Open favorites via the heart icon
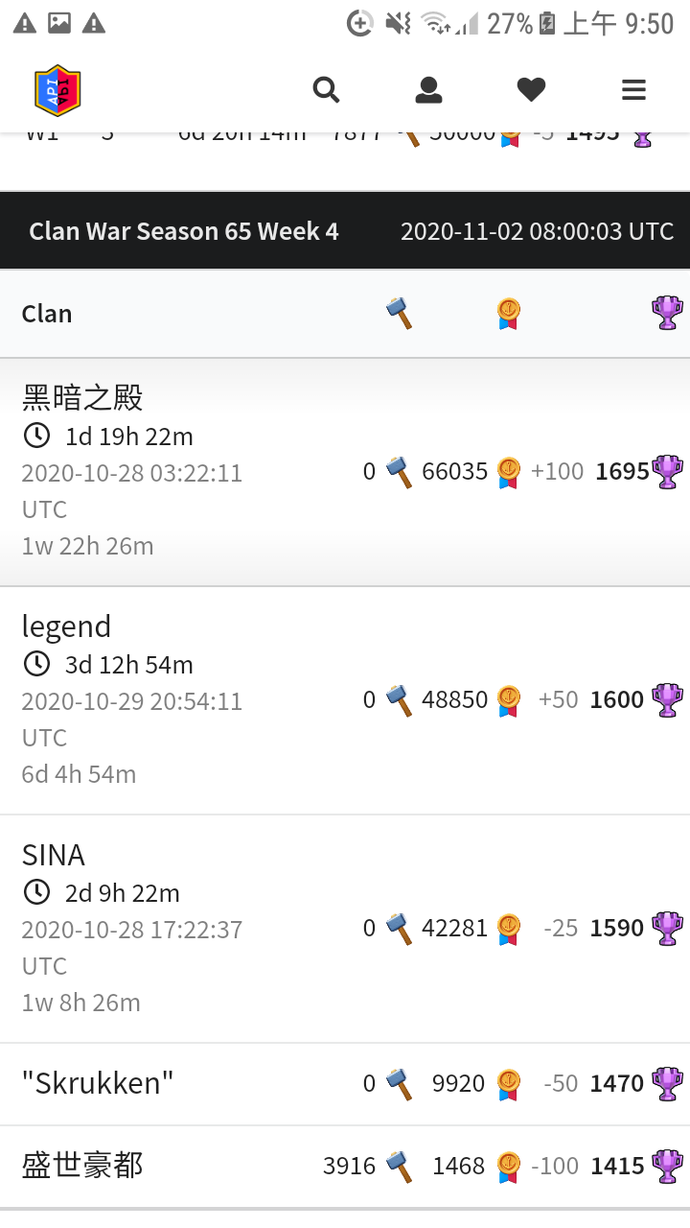The height and width of the screenshot is (1228, 690). tap(531, 90)
